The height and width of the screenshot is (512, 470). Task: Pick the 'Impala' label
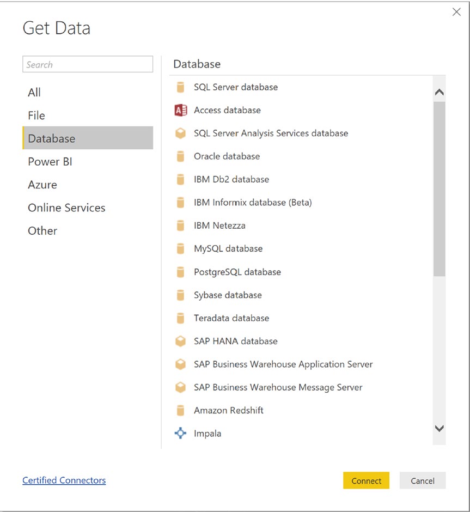(x=207, y=434)
